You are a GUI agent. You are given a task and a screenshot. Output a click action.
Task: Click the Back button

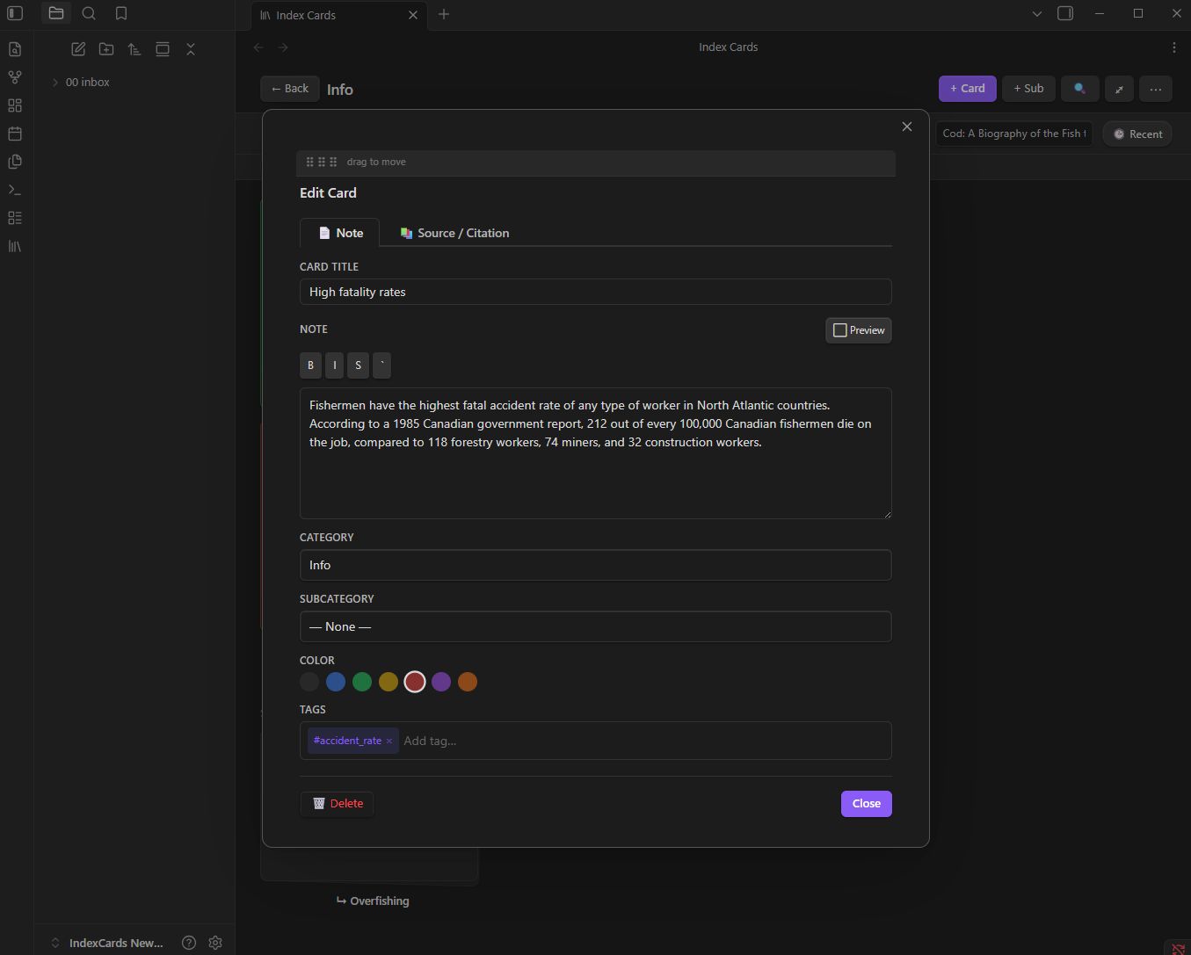click(290, 89)
